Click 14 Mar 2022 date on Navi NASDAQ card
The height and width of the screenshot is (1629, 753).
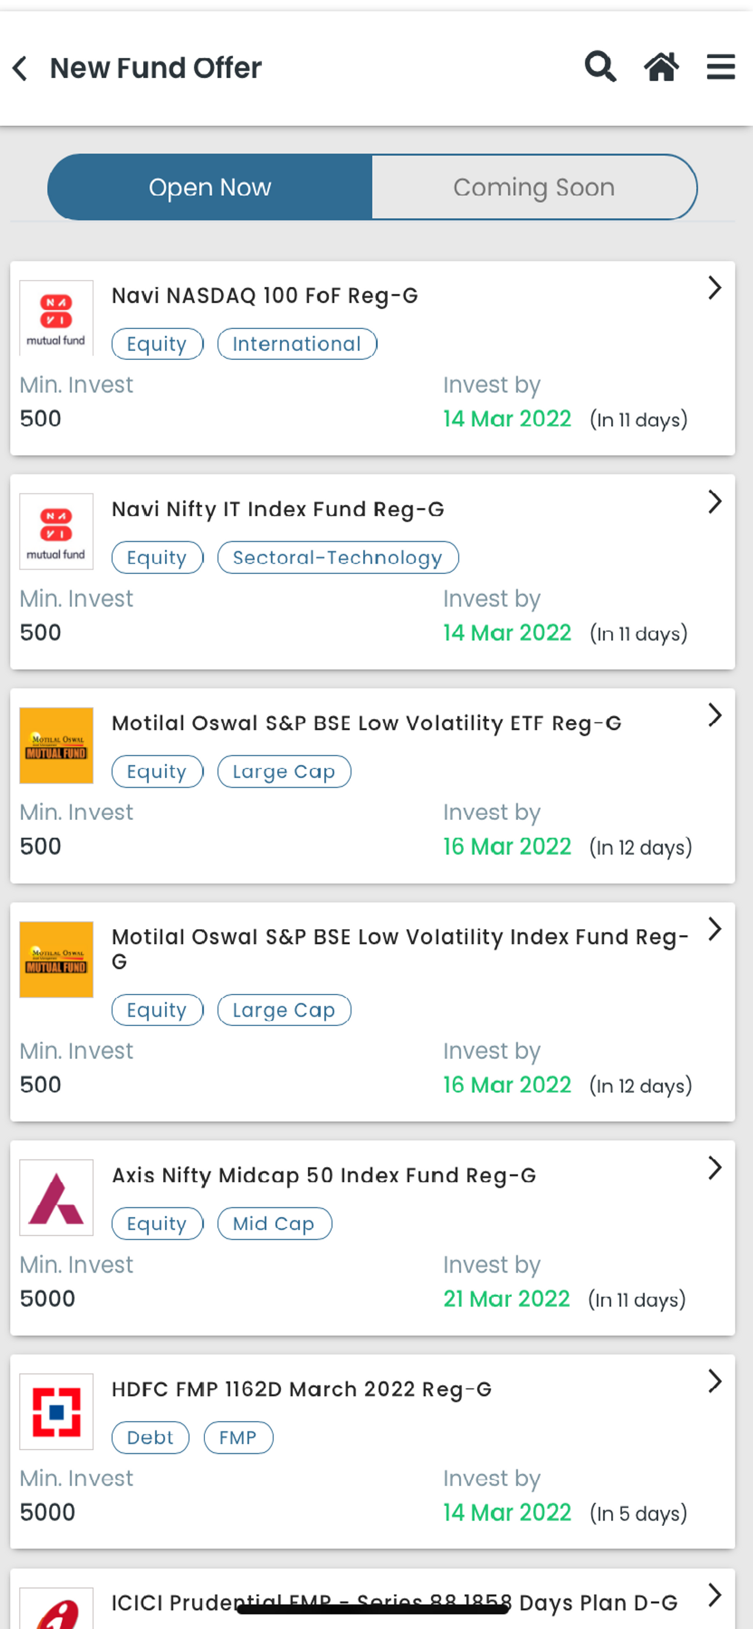(507, 419)
